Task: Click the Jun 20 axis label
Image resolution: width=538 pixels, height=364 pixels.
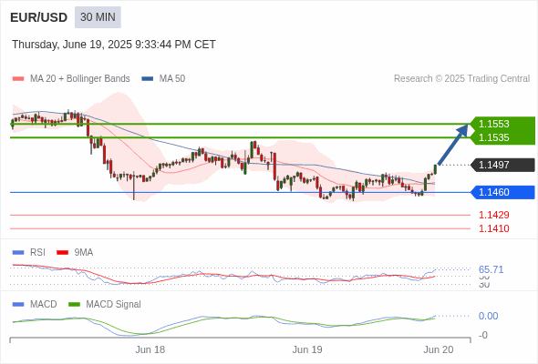Action: pyautogui.click(x=439, y=349)
